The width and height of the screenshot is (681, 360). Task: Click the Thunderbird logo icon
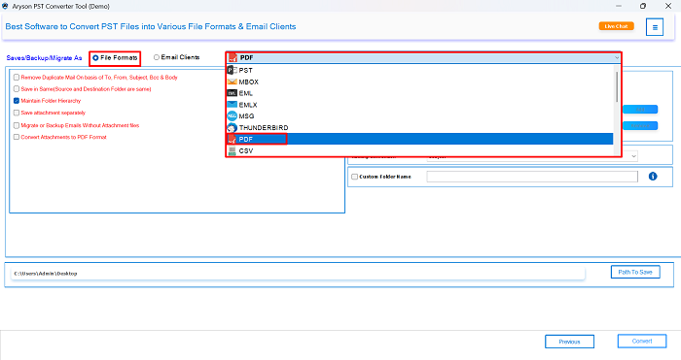[x=233, y=128]
